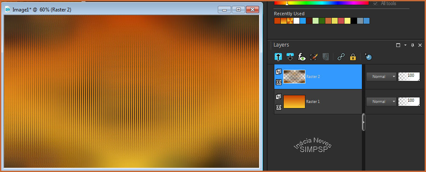Click the highlight bomb icon in Layers toolbar

pyautogui.click(x=368, y=57)
